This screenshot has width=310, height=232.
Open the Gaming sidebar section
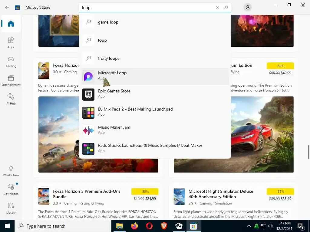tap(11, 62)
